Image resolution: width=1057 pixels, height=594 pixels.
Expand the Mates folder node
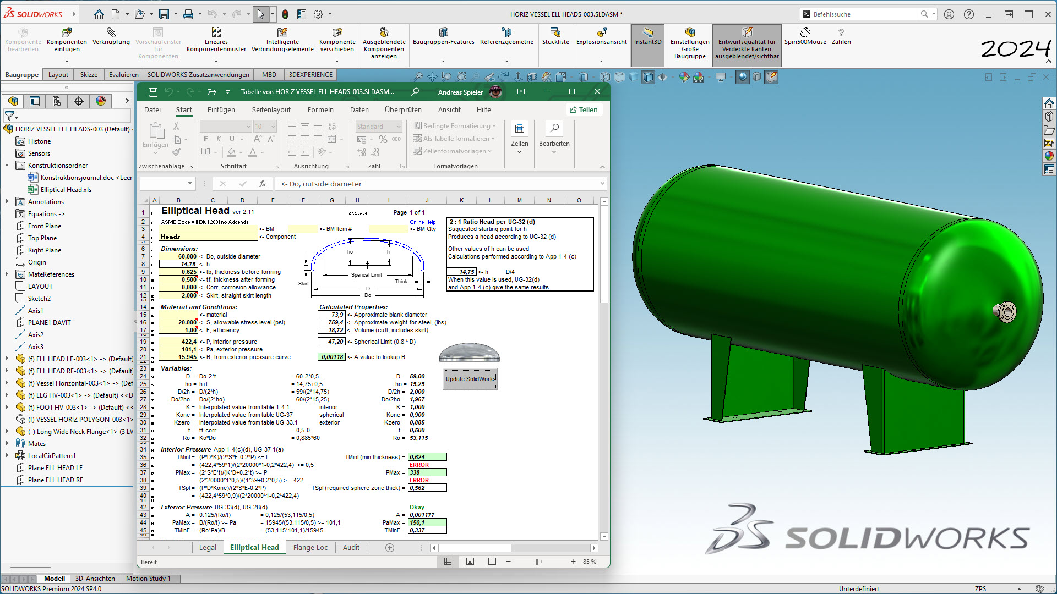[7, 443]
